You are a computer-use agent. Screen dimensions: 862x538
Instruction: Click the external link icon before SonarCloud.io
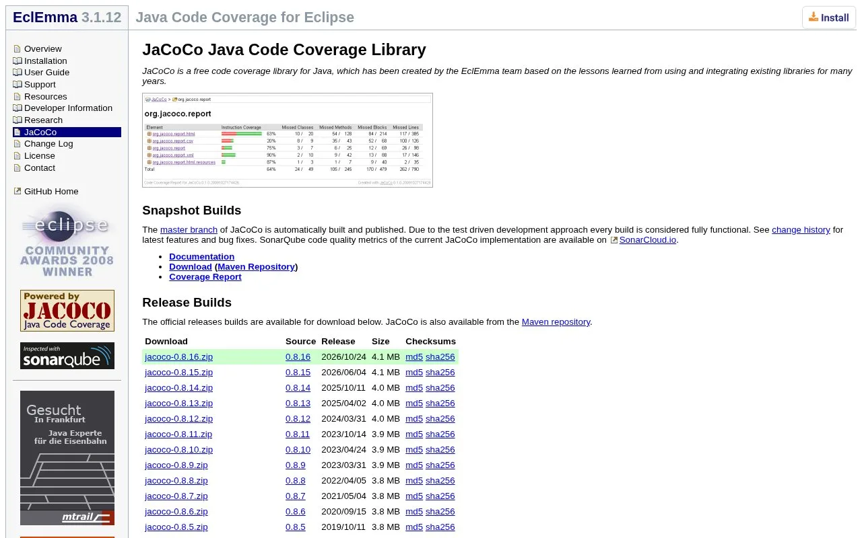click(614, 240)
